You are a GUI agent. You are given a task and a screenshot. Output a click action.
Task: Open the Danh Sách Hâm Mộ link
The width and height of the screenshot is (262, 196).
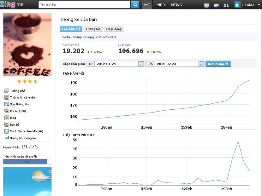[26, 131]
